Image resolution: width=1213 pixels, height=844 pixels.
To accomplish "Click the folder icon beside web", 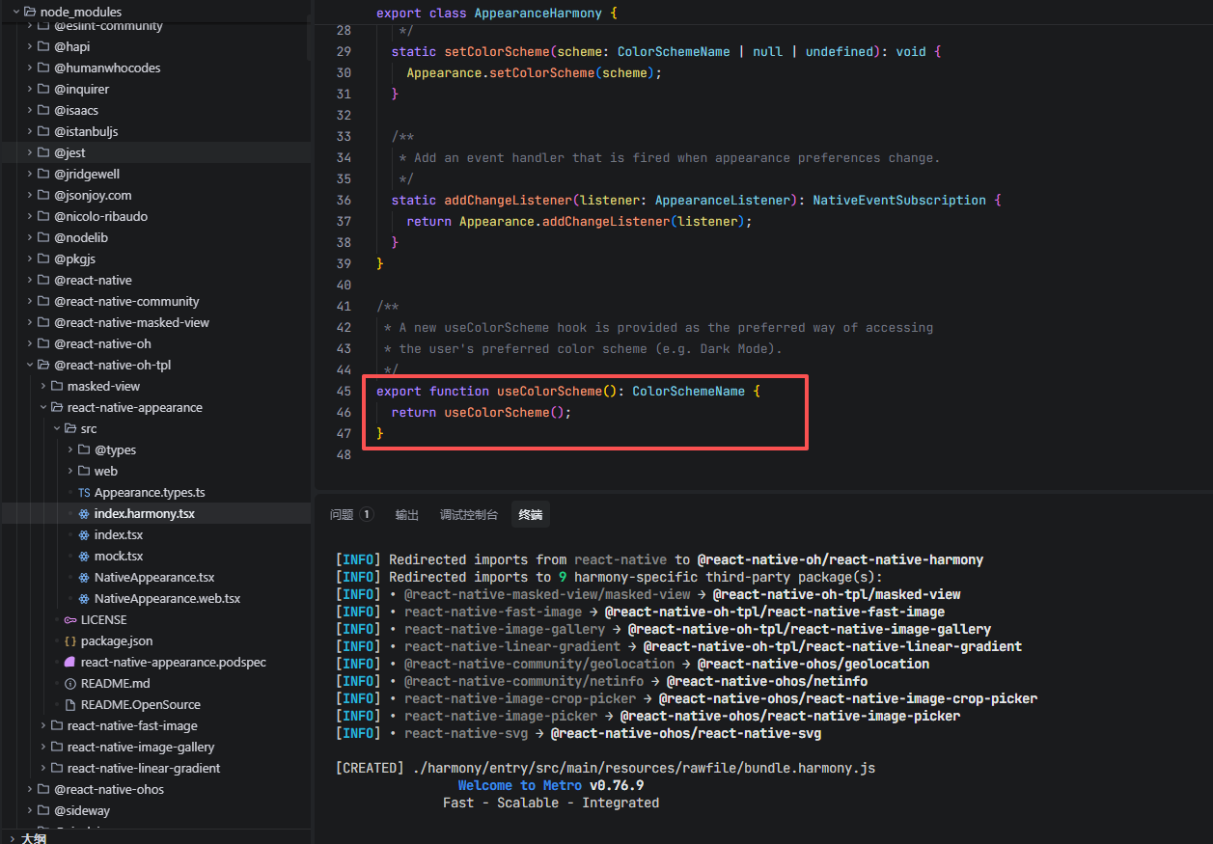I will point(84,471).
